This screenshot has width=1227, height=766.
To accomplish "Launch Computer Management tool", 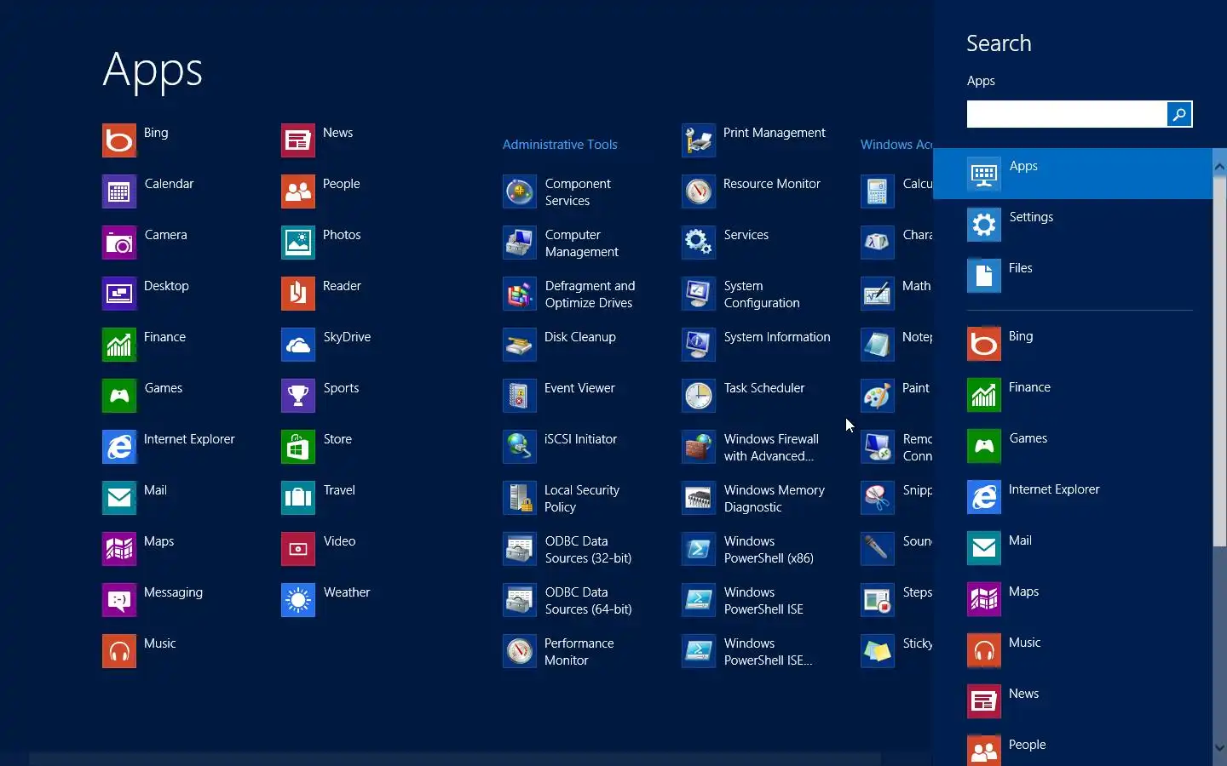I will point(520,243).
